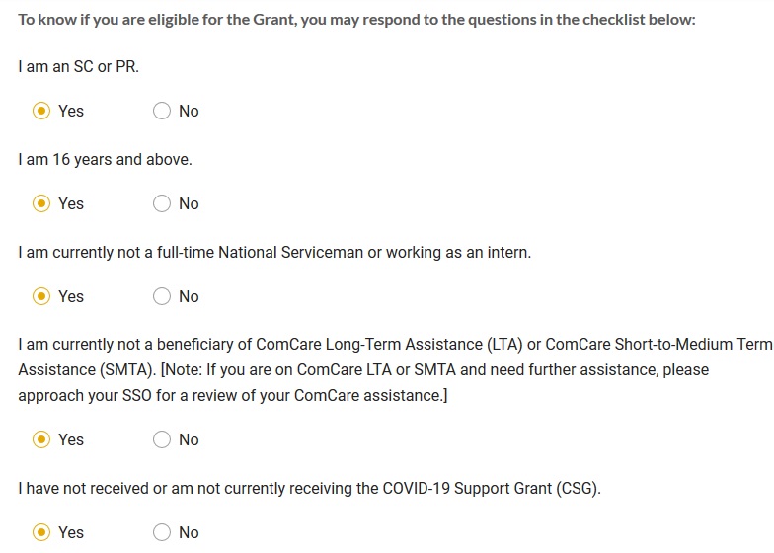Viewport: 774px width, 553px height.
Task: Click the "No" label text under ComCare statement
Action: (x=189, y=439)
